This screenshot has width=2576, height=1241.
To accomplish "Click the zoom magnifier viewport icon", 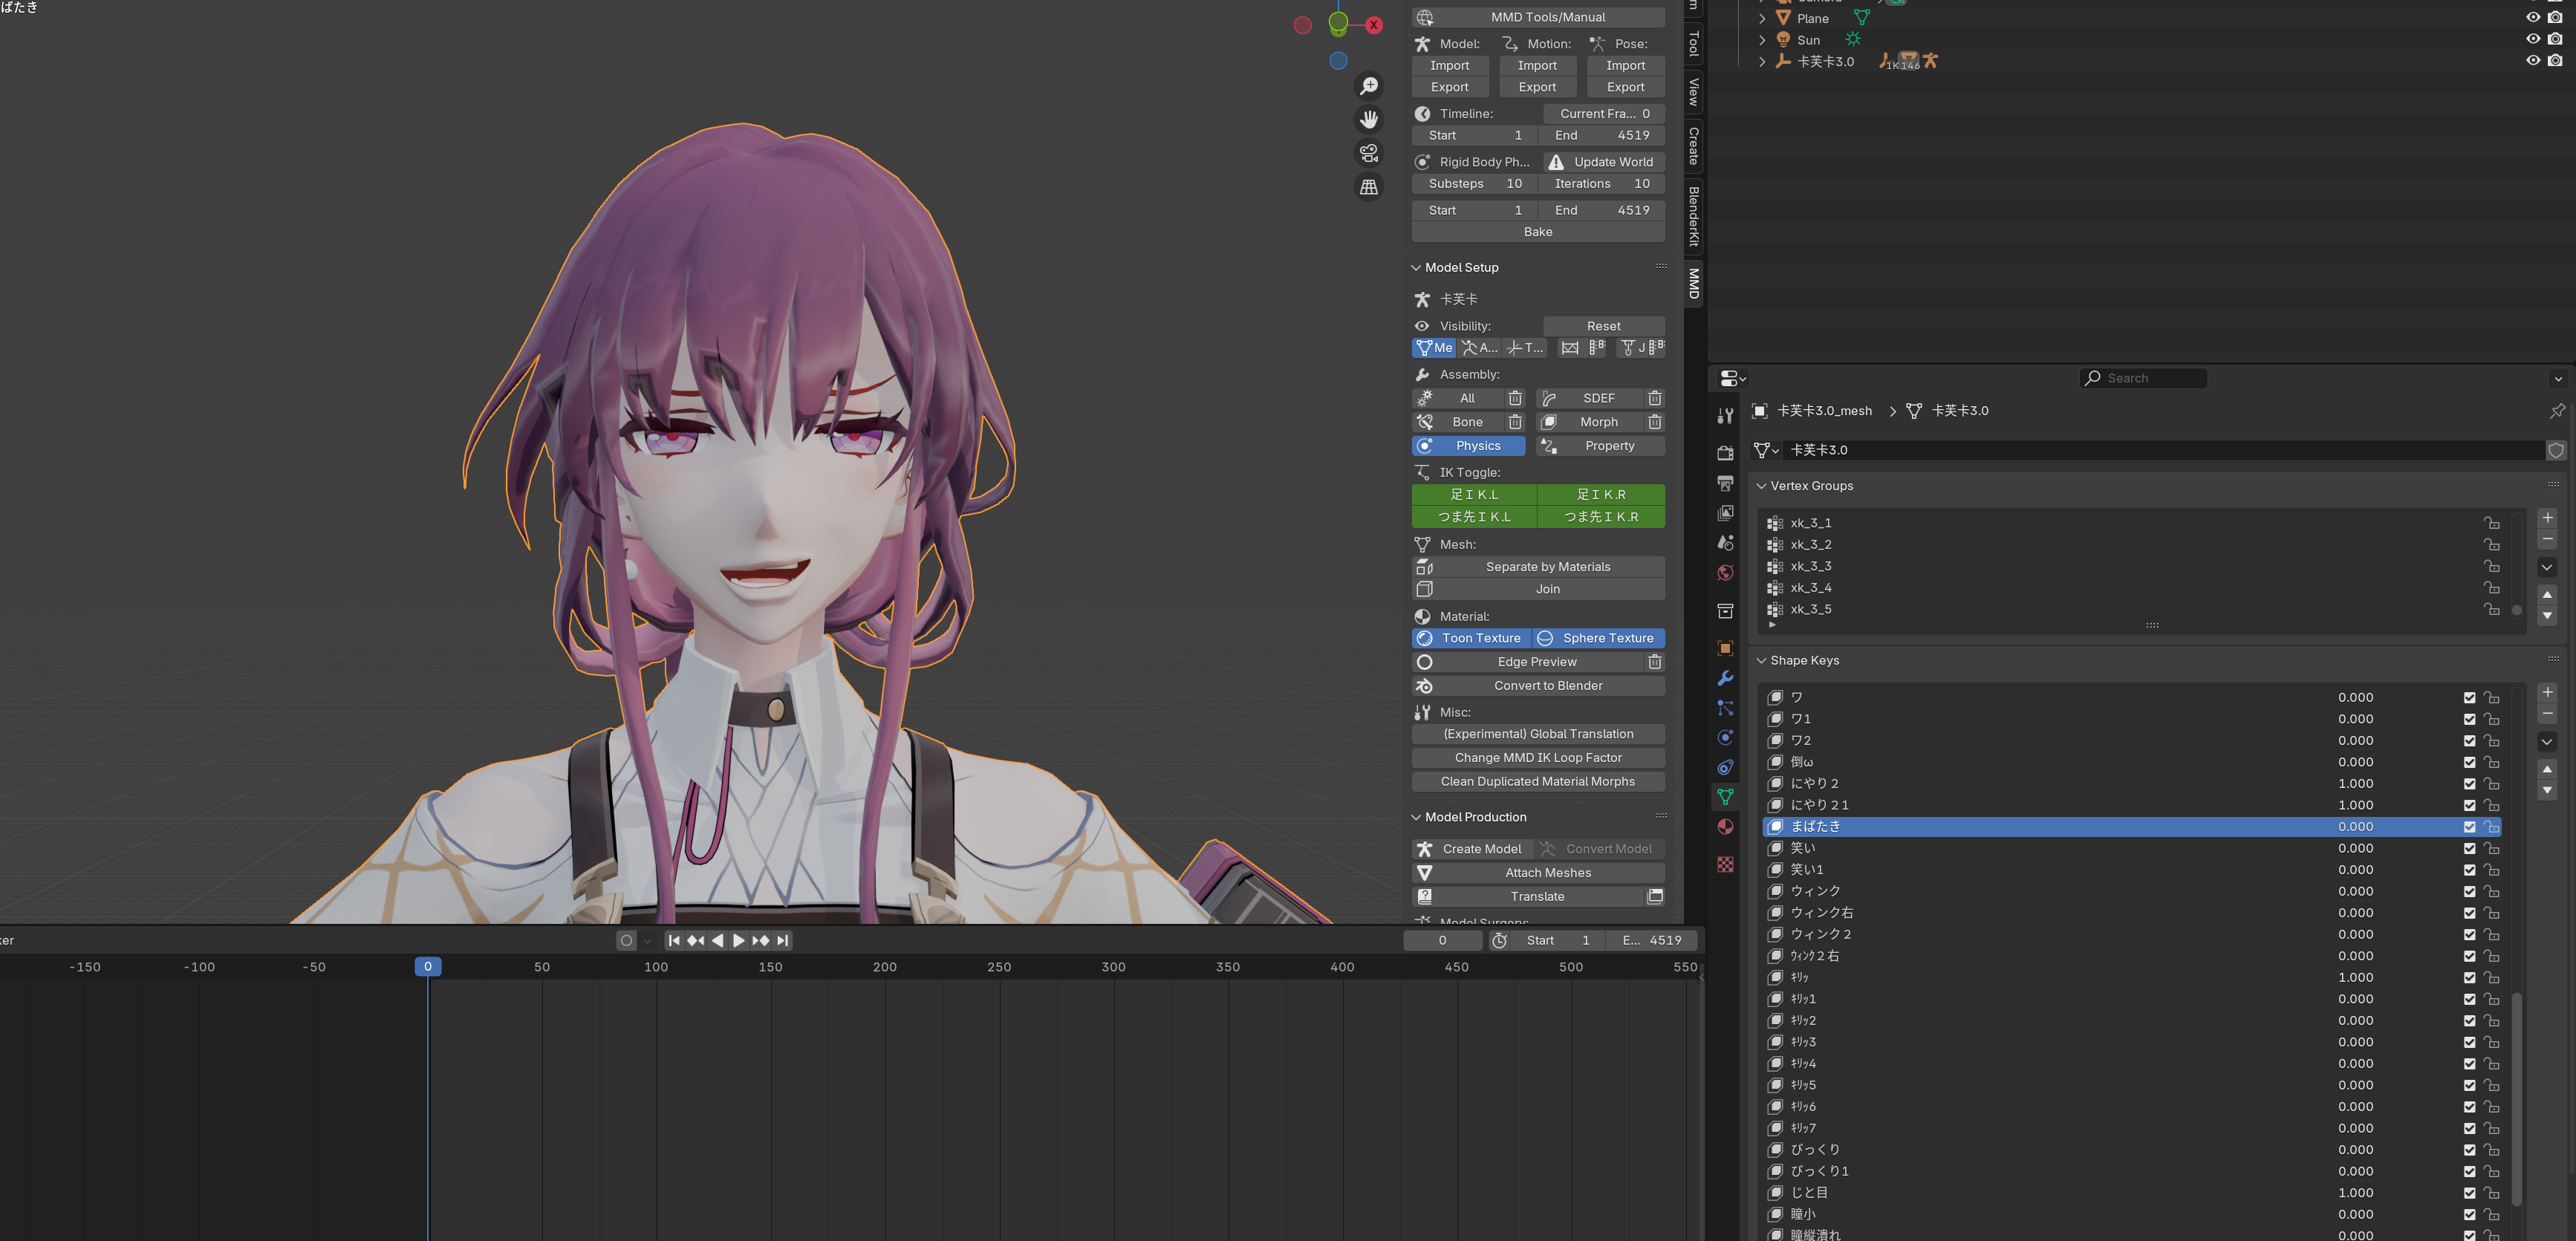I will [x=1369, y=86].
